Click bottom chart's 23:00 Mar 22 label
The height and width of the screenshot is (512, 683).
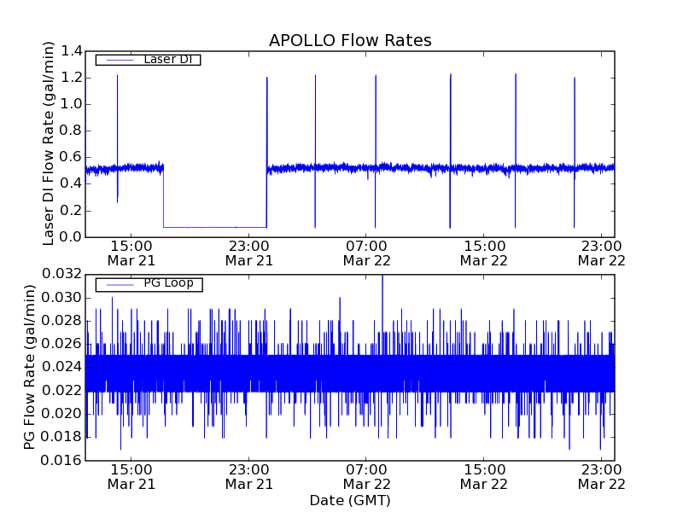click(602, 477)
